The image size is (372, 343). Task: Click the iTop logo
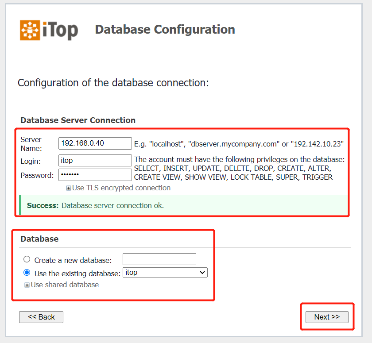(49, 30)
